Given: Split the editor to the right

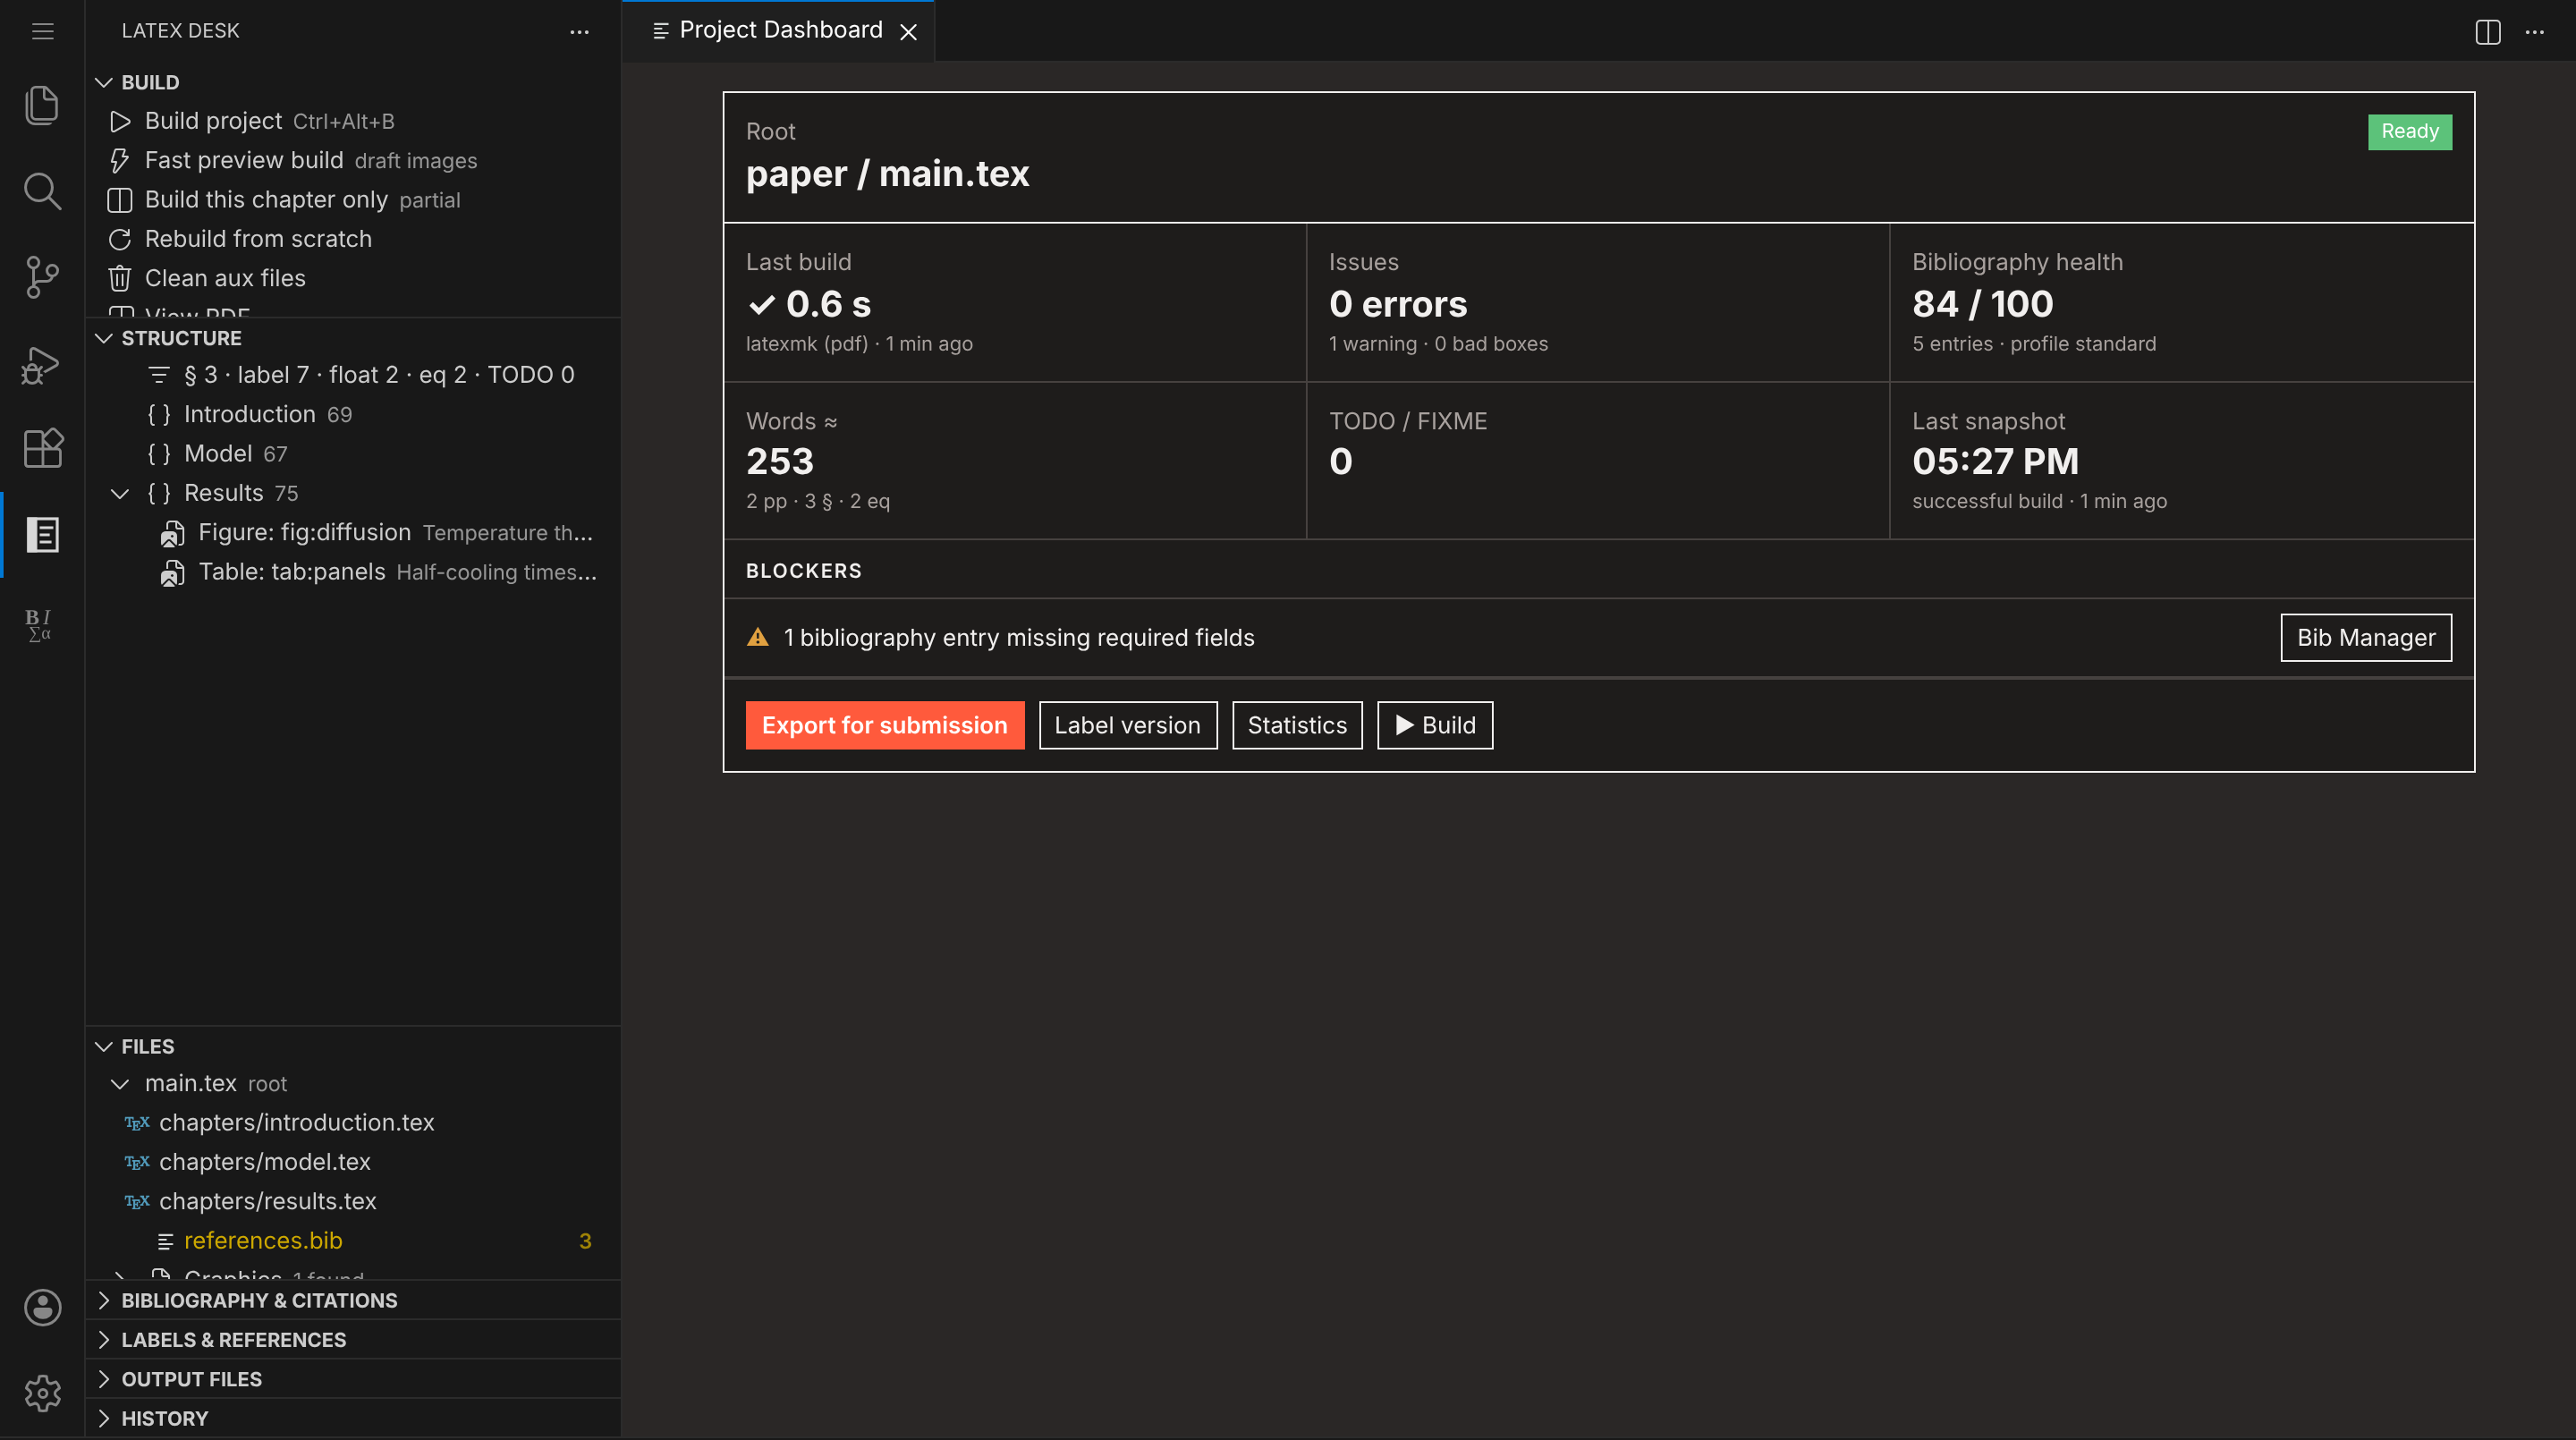Looking at the screenshot, I should tap(2488, 31).
